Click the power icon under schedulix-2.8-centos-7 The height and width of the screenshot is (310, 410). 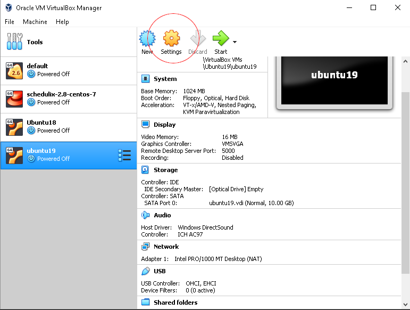(31, 102)
